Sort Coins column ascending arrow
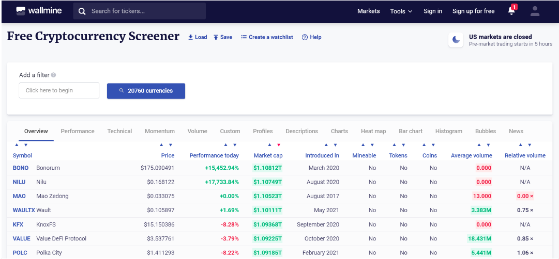 coord(424,145)
